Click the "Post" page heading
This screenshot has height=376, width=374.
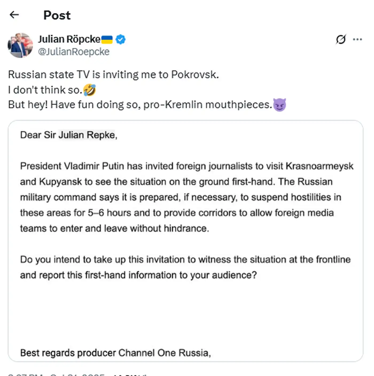tap(57, 15)
